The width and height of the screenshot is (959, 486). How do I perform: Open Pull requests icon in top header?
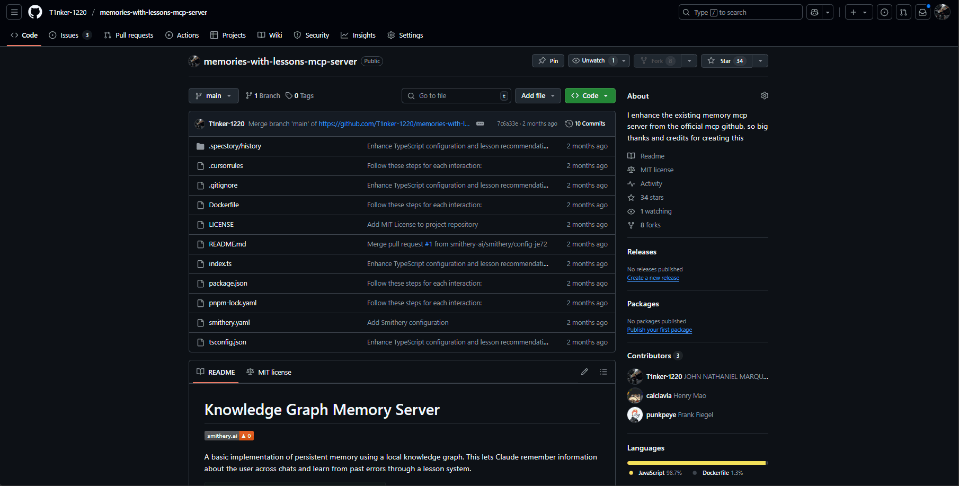903,12
